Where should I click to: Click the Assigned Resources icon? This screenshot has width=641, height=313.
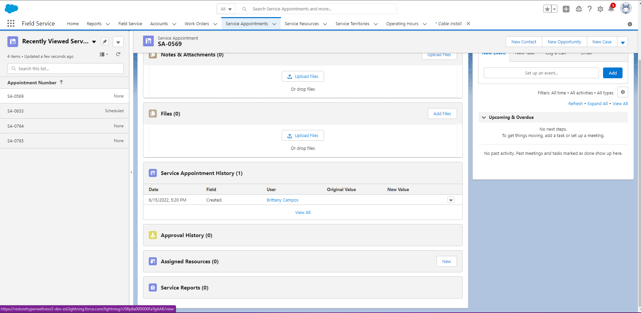click(153, 261)
